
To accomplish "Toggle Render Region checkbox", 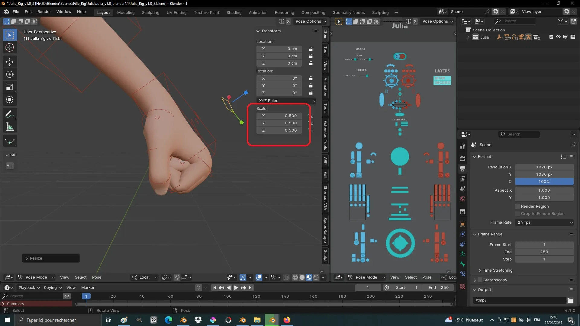I will click(x=517, y=206).
